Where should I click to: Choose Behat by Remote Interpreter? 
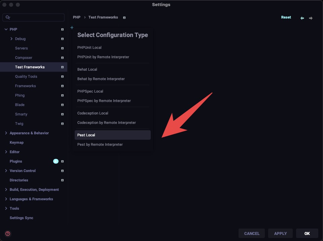coord(112,79)
